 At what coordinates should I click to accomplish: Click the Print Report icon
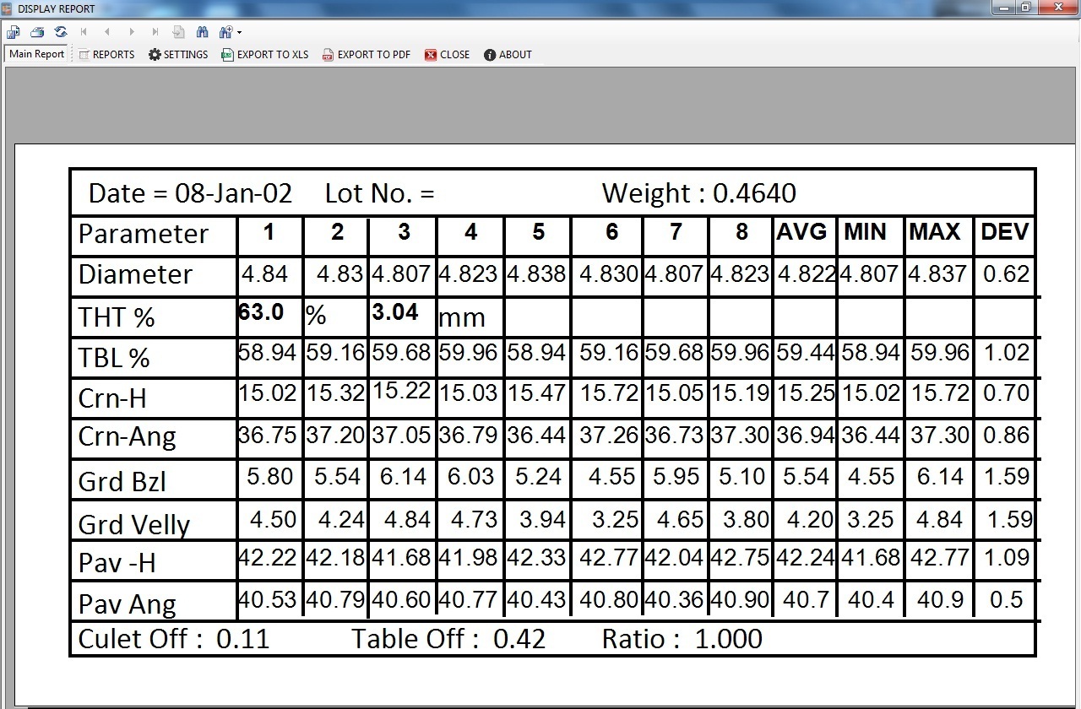(x=37, y=32)
